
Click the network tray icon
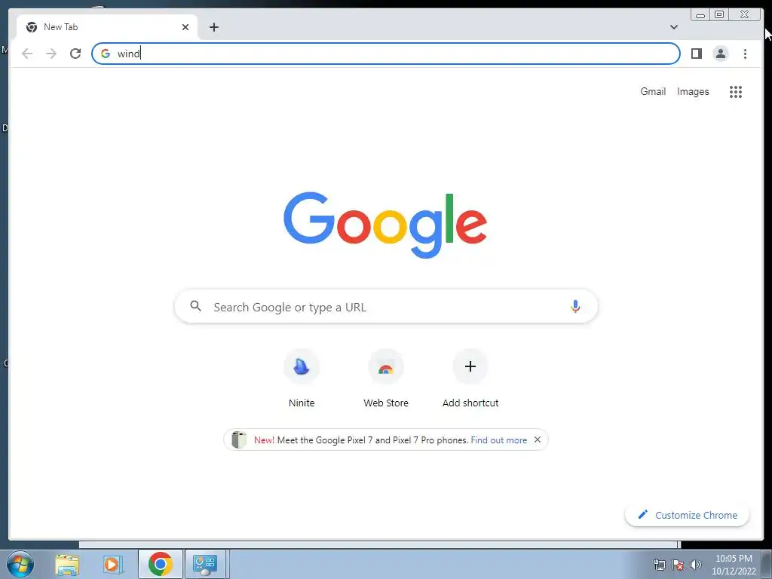coord(659,564)
